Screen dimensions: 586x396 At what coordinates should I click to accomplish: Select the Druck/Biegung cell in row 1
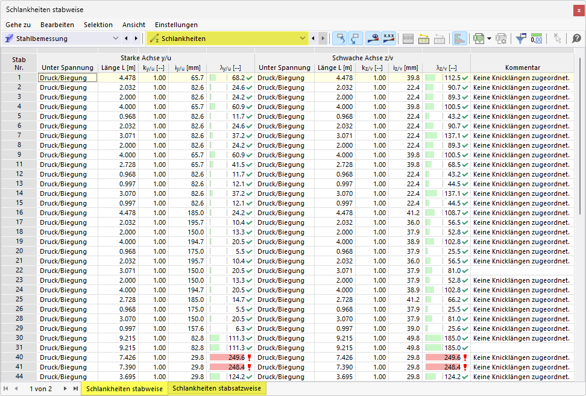pos(67,78)
